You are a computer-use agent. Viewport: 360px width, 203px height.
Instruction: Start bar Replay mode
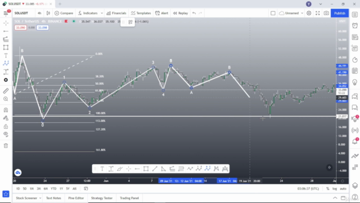click(181, 13)
